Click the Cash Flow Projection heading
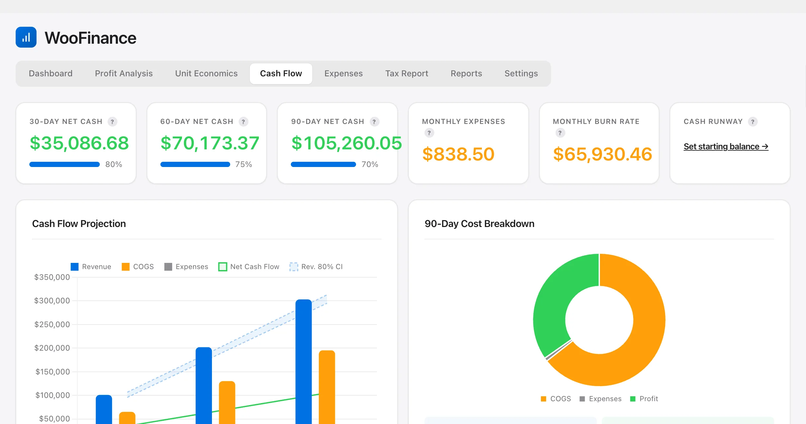The width and height of the screenshot is (806, 424). (79, 224)
